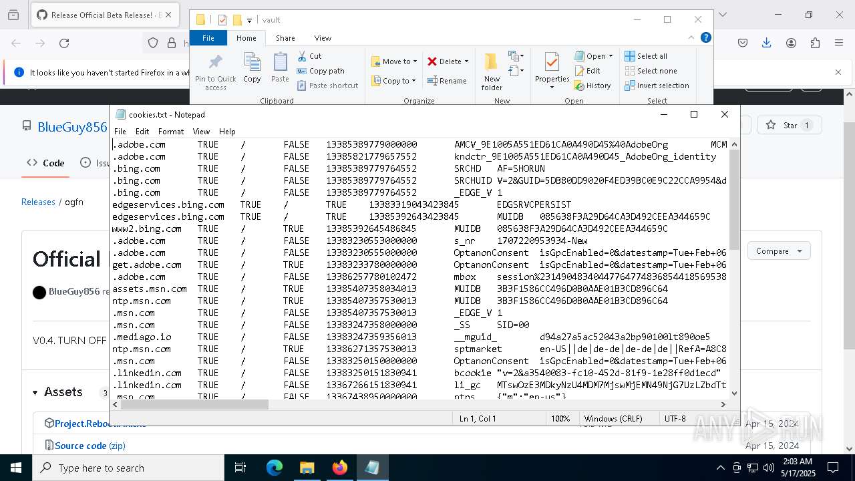Open Notepad Help menu

(227, 132)
